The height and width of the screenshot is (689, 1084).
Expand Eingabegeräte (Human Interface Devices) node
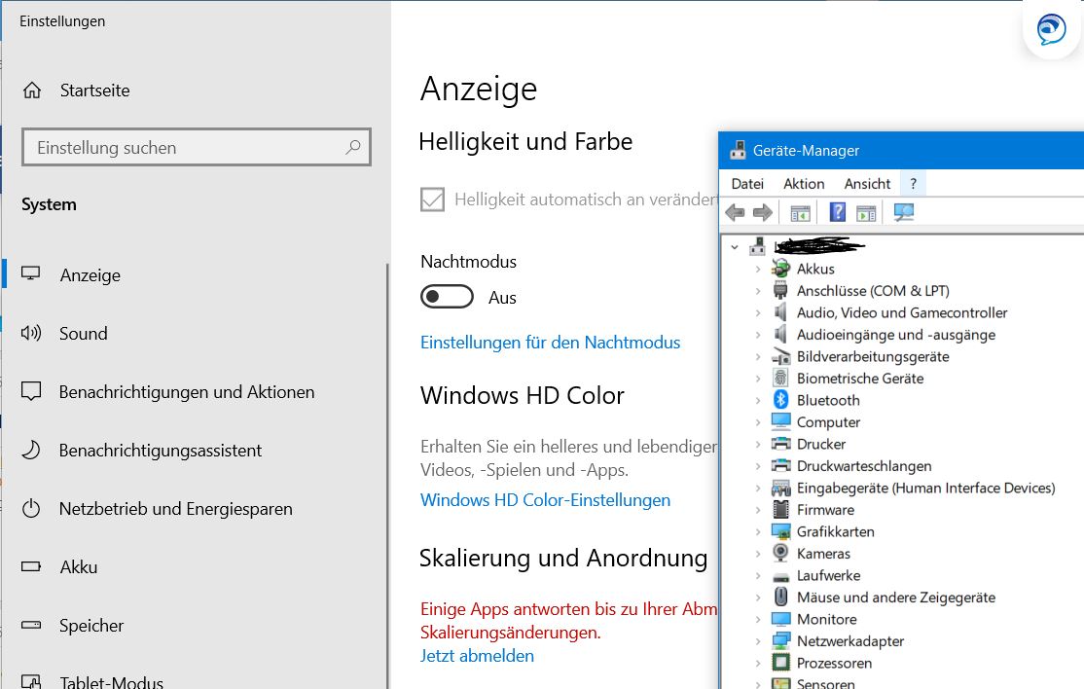click(x=758, y=488)
